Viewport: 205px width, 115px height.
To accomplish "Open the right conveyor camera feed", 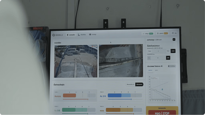I will coord(121,61).
